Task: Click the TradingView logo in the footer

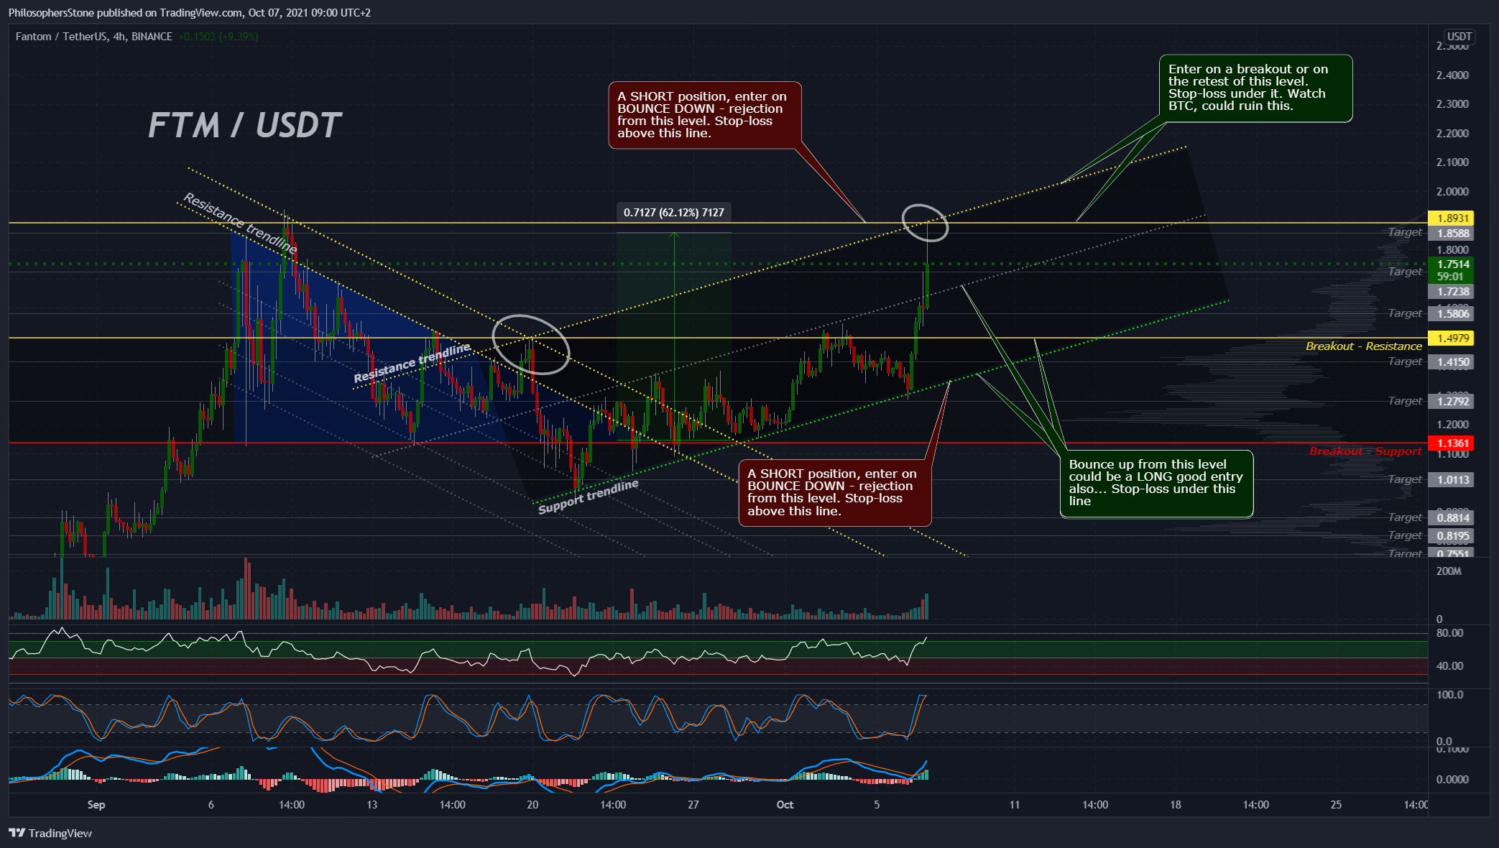Action: [x=50, y=833]
